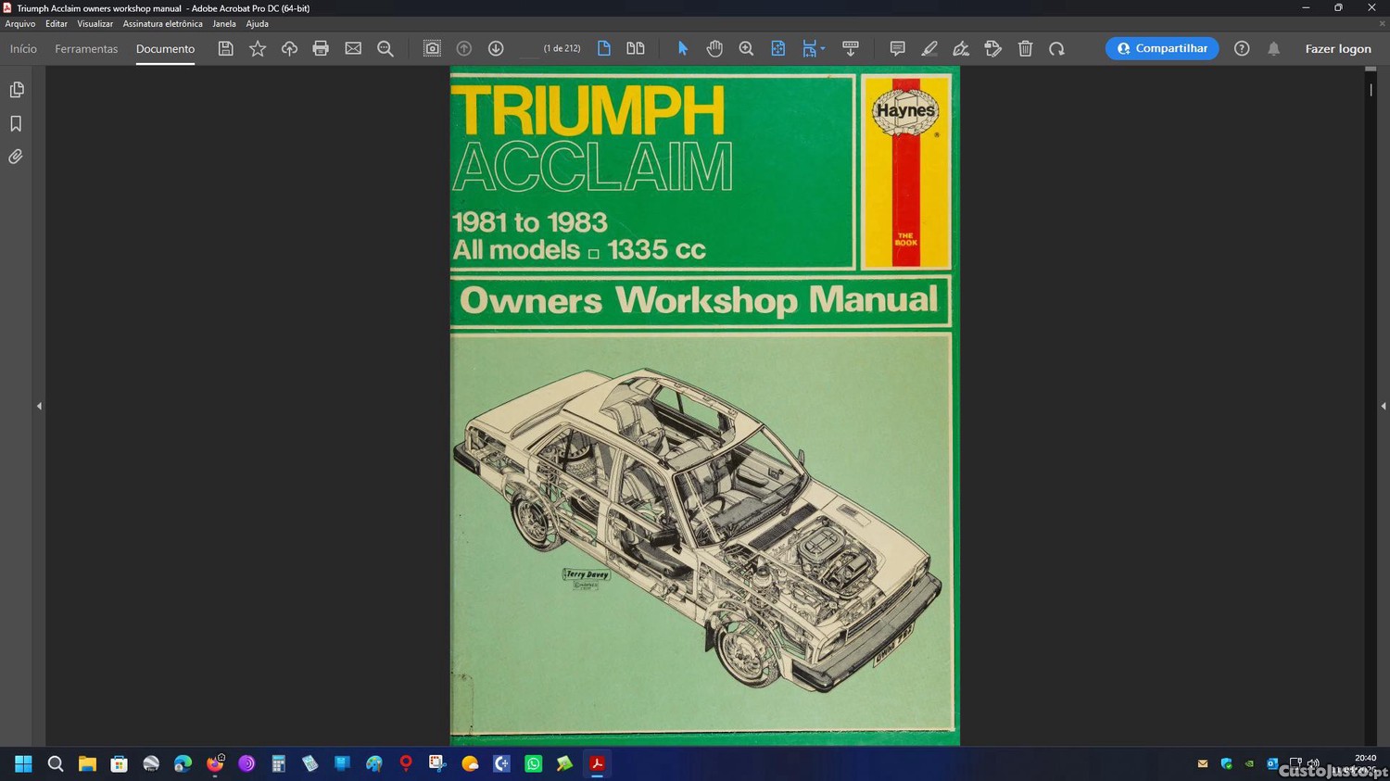Choose the arrow selection tool
The width and height of the screenshot is (1390, 781).
click(683, 48)
